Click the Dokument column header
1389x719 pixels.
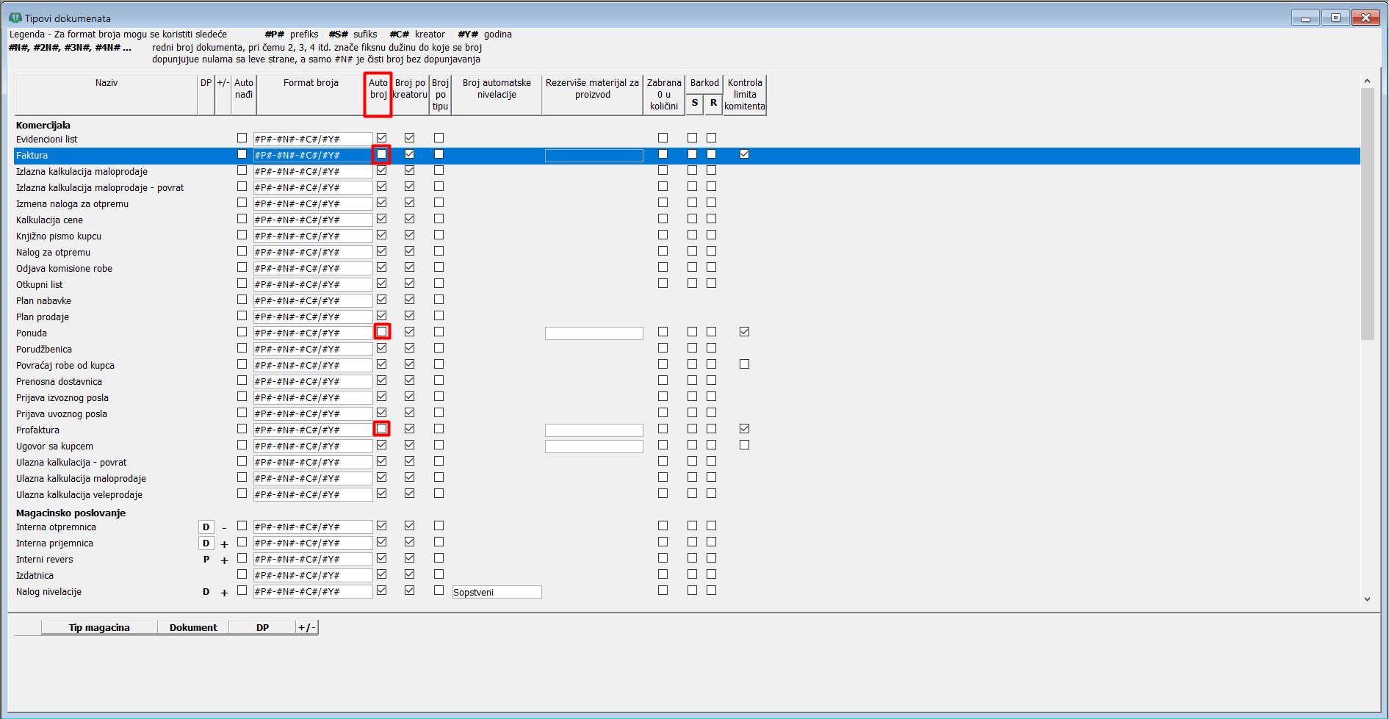tap(193, 627)
